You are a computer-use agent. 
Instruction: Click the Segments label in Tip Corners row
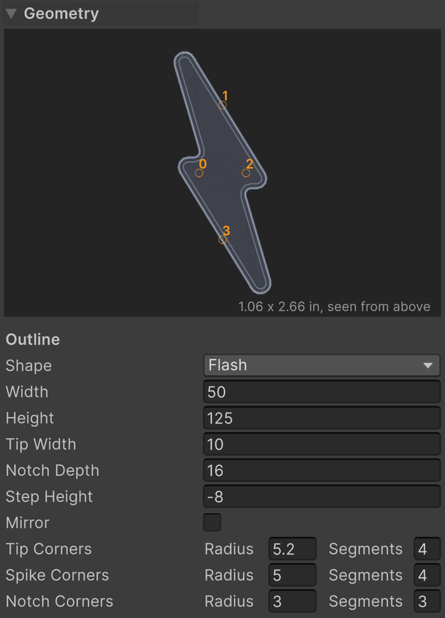pyautogui.click(x=366, y=549)
